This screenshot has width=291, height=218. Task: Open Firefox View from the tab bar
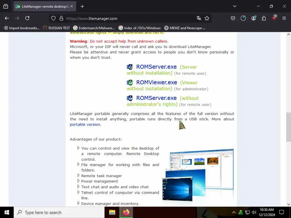tap(6, 6)
